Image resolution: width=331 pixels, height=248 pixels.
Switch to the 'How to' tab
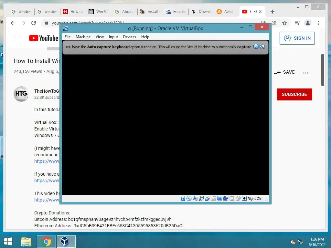coord(73,12)
